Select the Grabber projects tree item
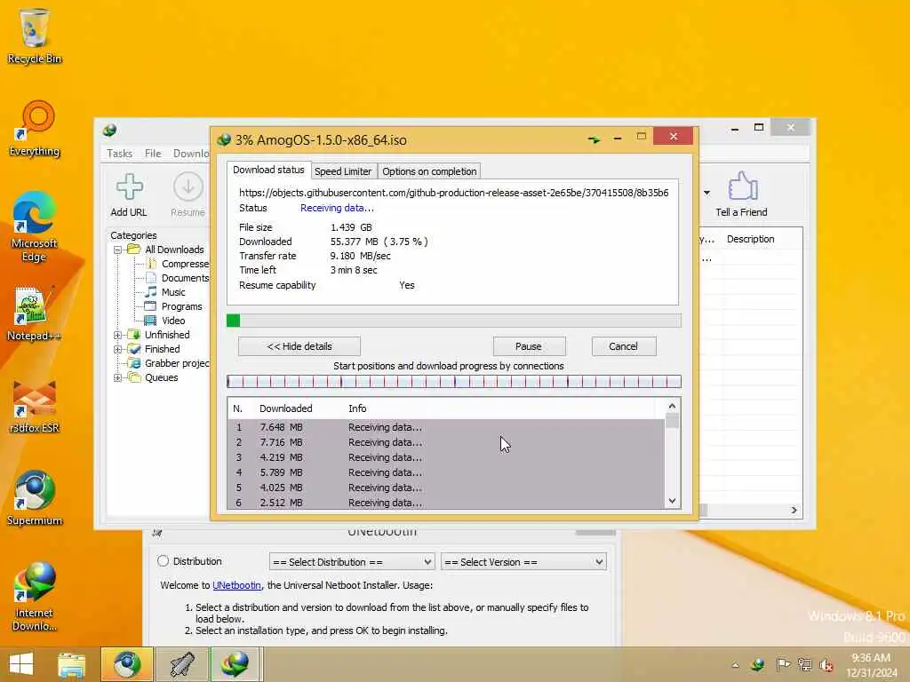This screenshot has width=910, height=682. [170, 363]
